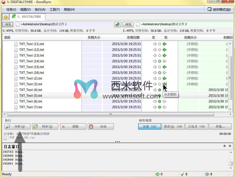Click the right arrow for TXT_Test (14).txt
The width and height of the screenshot is (235, 178).
tap(165, 61)
